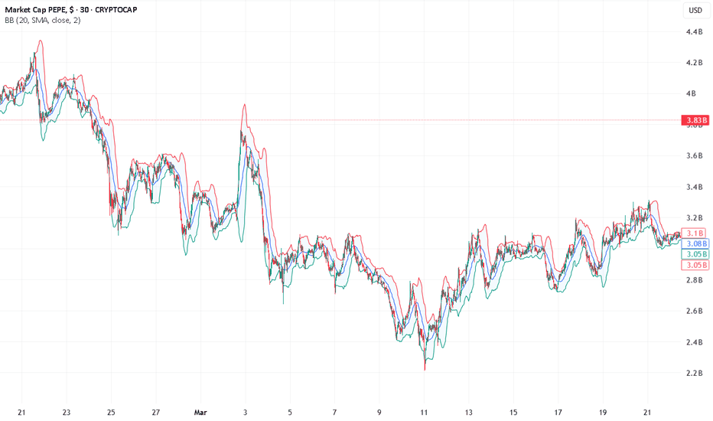Click the Market Cap PEPE symbol title
This screenshot has height=421, width=713.
[x=71, y=9]
